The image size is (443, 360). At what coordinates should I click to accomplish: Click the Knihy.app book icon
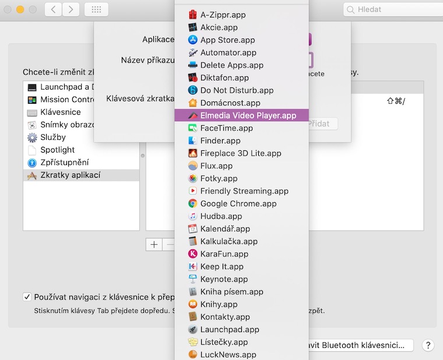[x=193, y=304]
